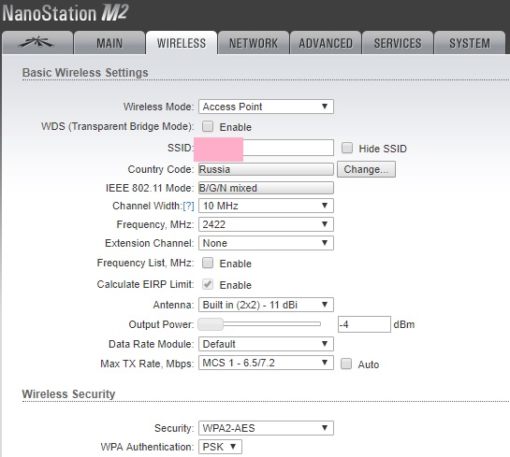Expand the Channel Width dropdown
This screenshot has height=457, width=510.
tap(266, 206)
